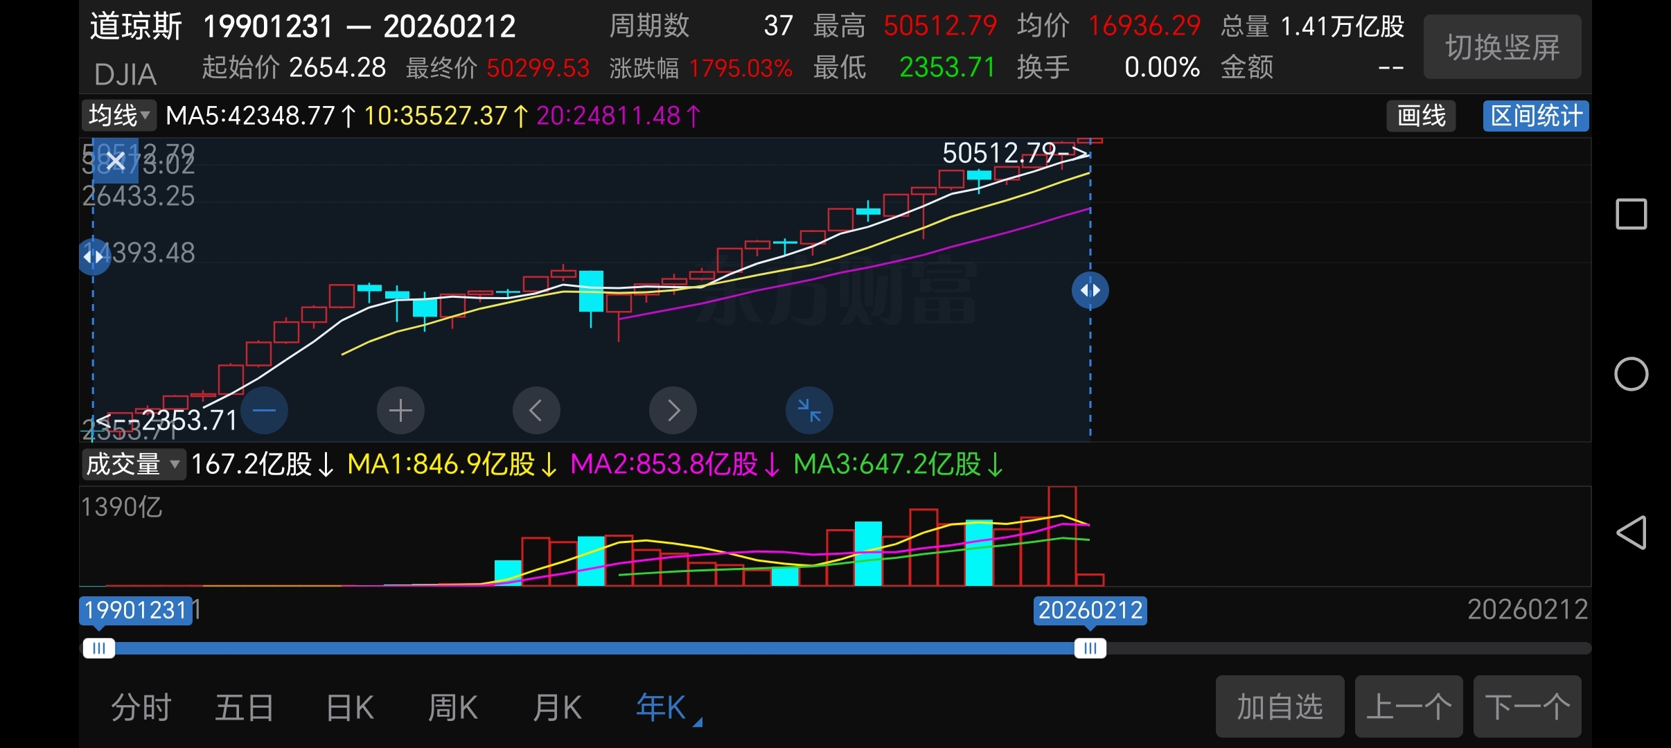This screenshot has width=1671, height=748.
Task: Tap the Android back triangle button
Action: [x=1631, y=533]
